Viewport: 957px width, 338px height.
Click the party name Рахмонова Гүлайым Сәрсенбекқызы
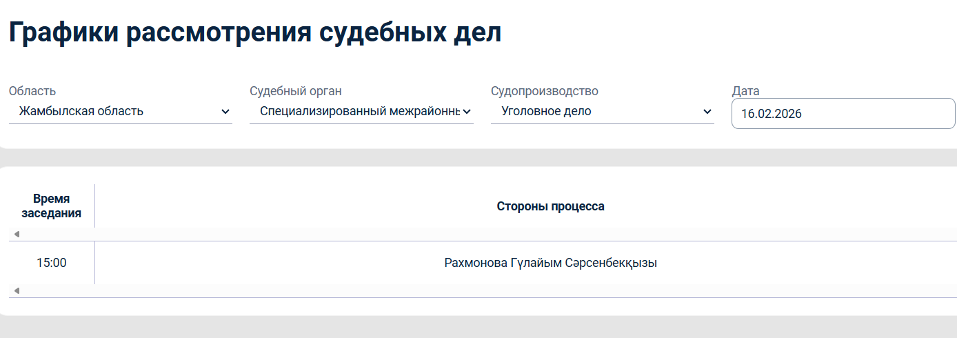pos(550,263)
